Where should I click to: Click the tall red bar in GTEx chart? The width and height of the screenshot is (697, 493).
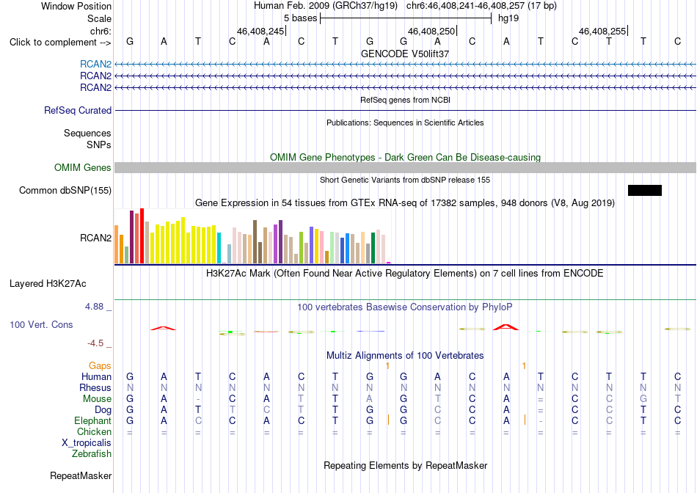(142, 235)
